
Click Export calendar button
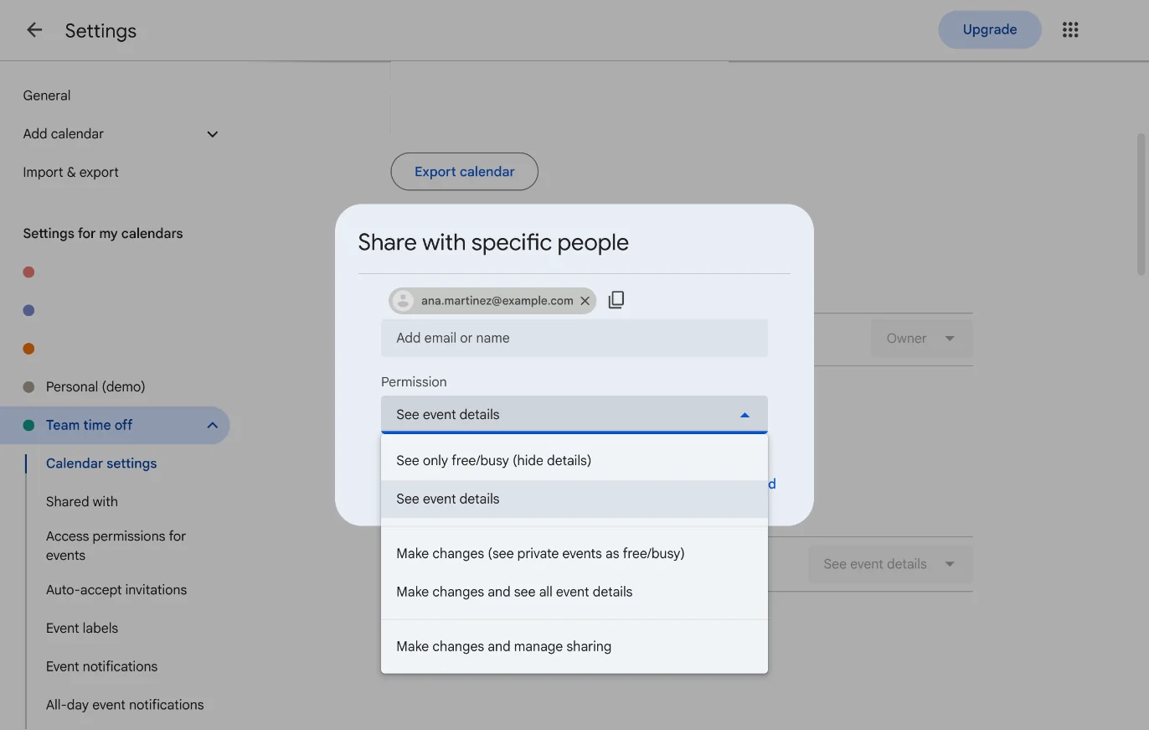(x=465, y=172)
